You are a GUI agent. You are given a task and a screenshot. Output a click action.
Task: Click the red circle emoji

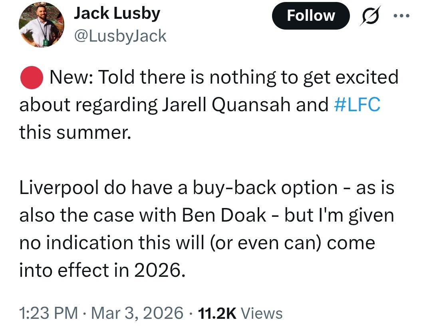pos(31,77)
